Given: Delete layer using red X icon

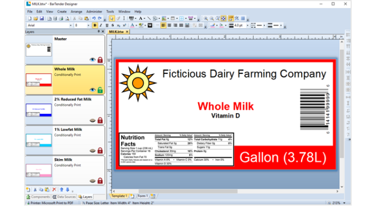Looking at the screenshot, I should click(x=54, y=189).
